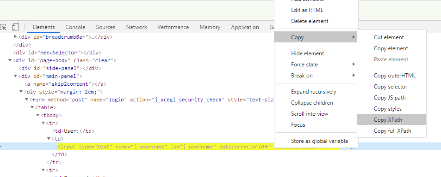Open the Network tab
This screenshot has height=177, width=441.
click(x=137, y=27)
